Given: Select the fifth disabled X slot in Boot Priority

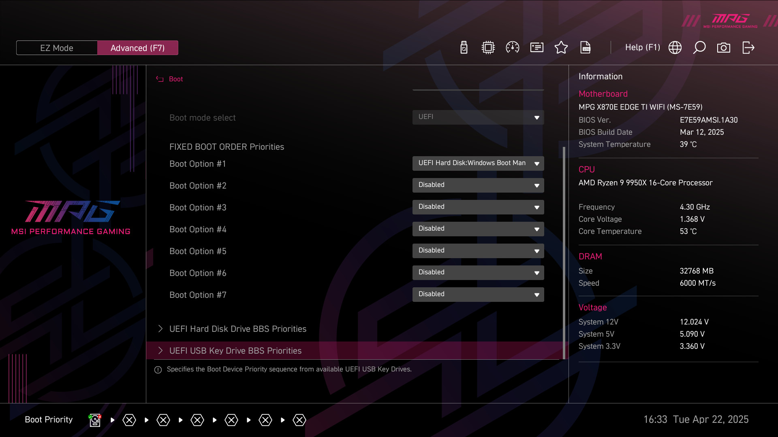Looking at the screenshot, I should click(265, 420).
